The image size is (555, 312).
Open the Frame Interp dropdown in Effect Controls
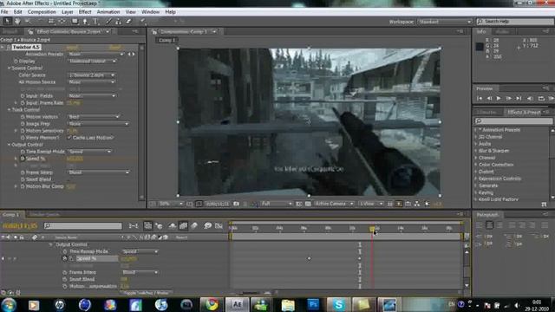pos(99,172)
